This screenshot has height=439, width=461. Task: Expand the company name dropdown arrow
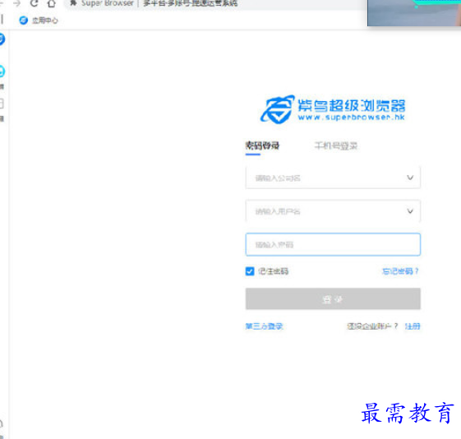pos(410,178)
